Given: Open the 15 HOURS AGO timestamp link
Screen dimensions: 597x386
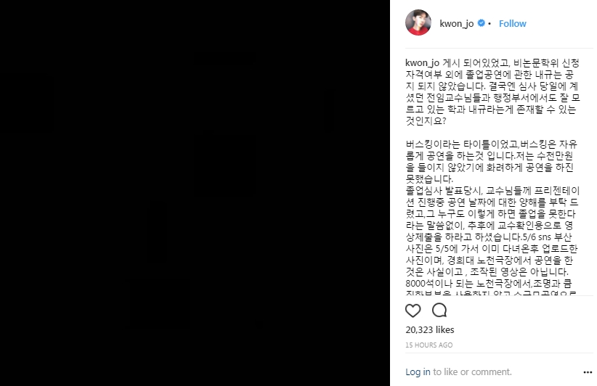Looking at the screenshot, I should [x=429, y=345].
